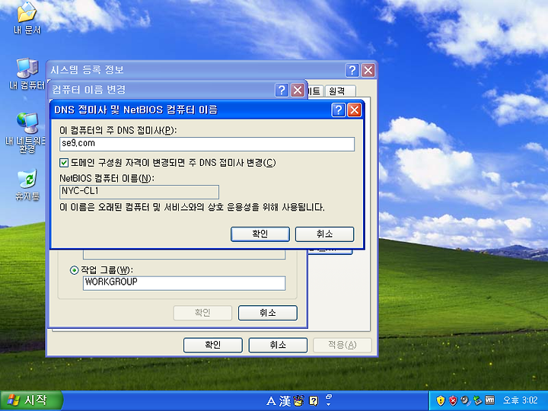Click the safely remove hardware tray icon
This screenshot has height=411, width=548.
click(477, 400)
